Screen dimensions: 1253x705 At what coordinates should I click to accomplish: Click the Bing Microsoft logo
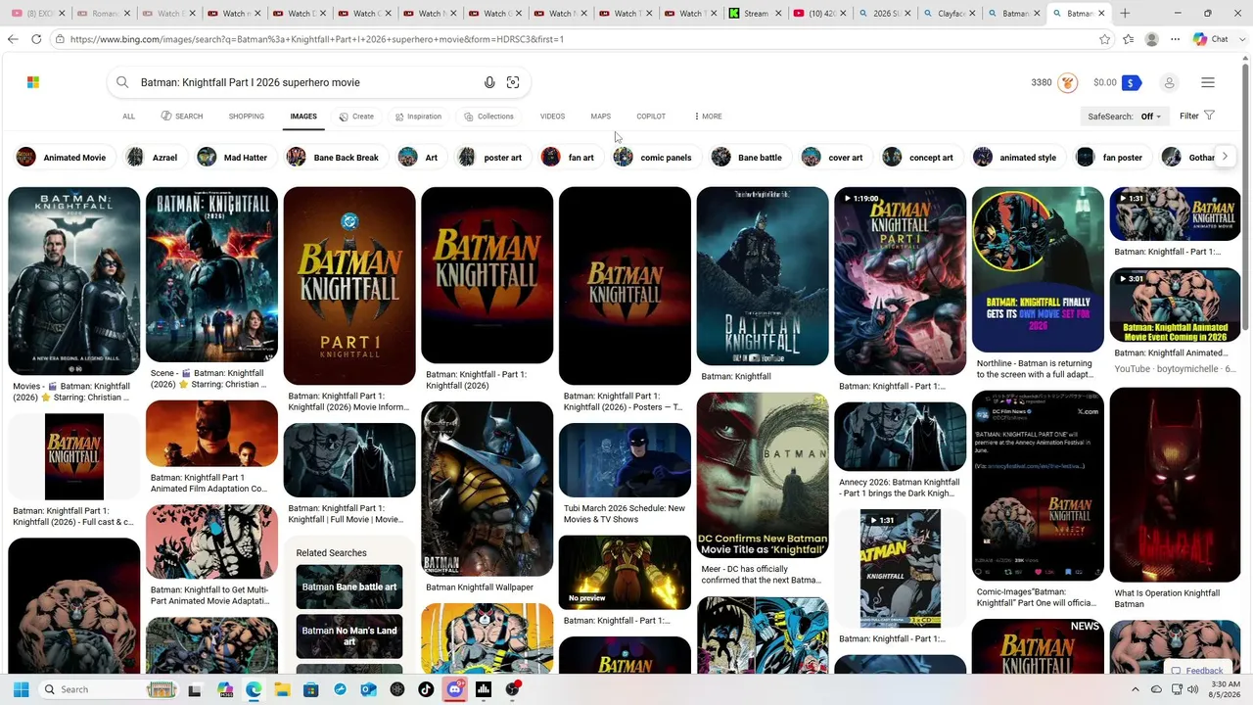[33, 82]
